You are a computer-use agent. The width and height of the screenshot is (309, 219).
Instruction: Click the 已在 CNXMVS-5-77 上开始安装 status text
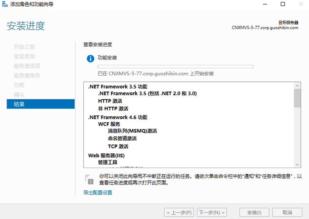pos(156,73)
